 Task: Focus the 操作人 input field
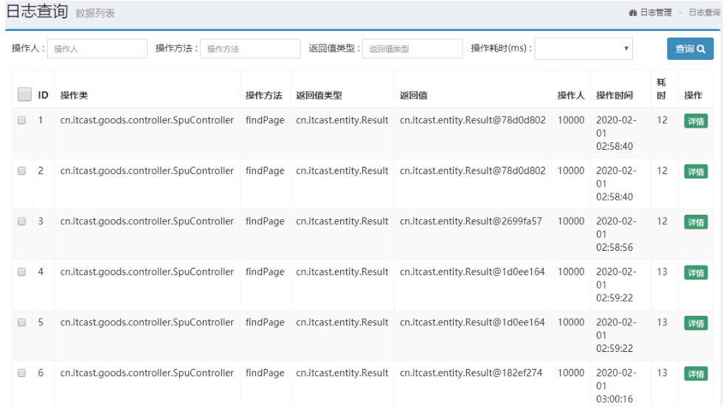(97, 49)
